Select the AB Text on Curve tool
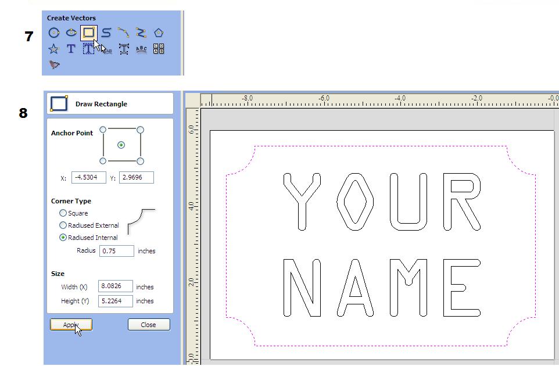 (x=107, y=49)
